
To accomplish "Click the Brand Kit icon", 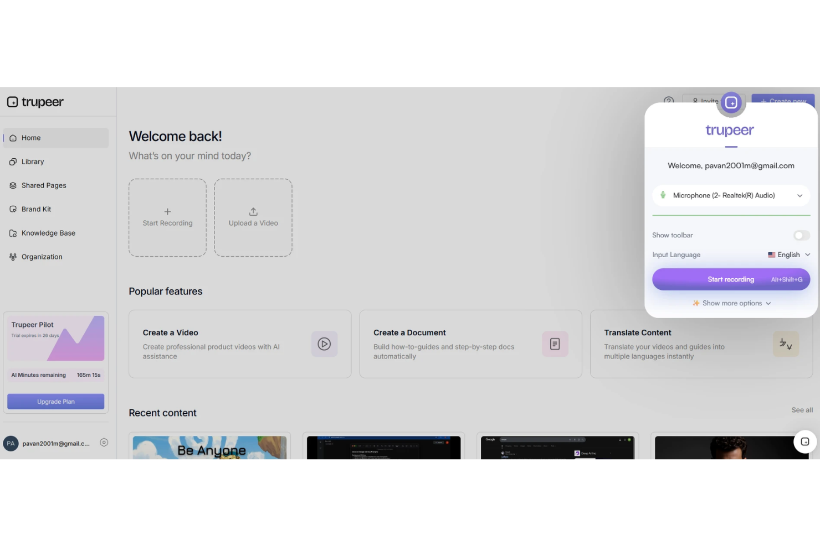I will click(x=13, y=209).
